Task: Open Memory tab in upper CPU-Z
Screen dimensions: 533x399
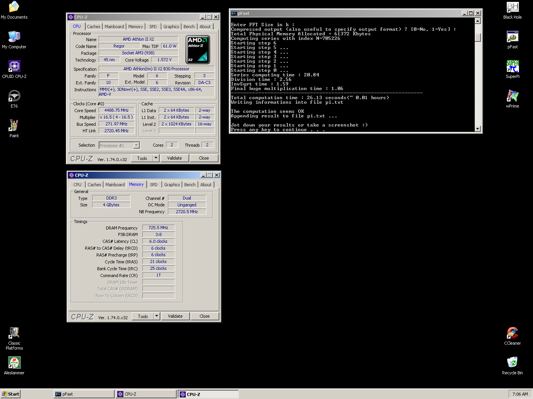Action: click(x=136, y=27)
